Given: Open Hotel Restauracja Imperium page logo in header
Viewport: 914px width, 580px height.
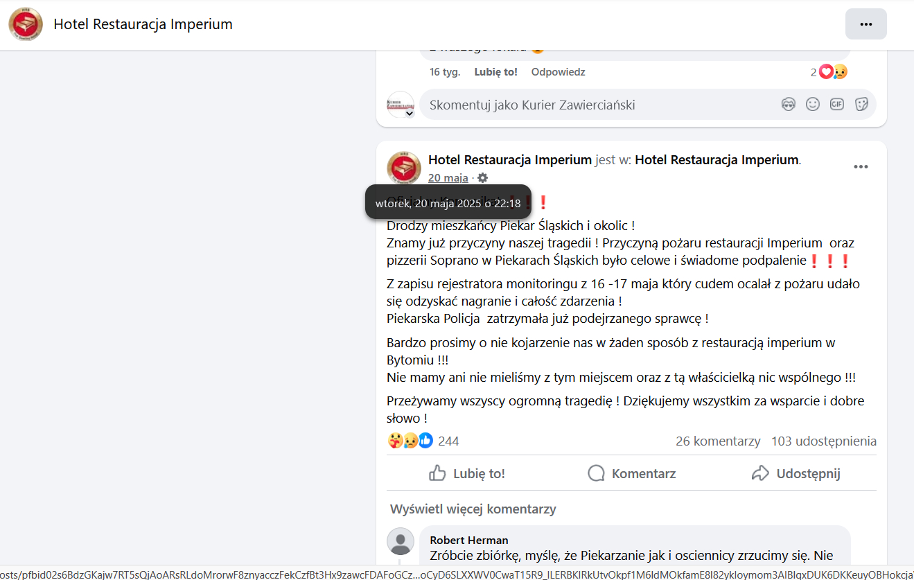Looking at the screenshot, I should click(26, 25).
